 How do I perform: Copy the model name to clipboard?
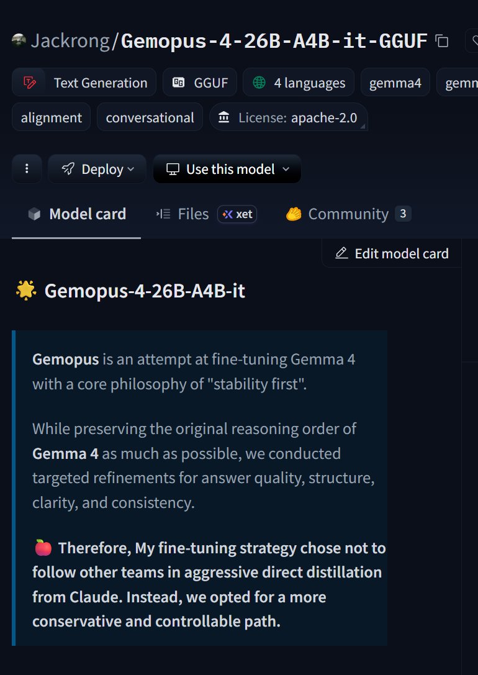click(x=442, y=42)
